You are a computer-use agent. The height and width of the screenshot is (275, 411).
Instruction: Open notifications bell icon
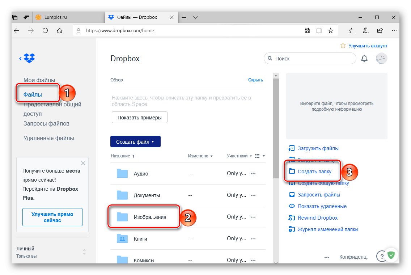pos(364,59)
